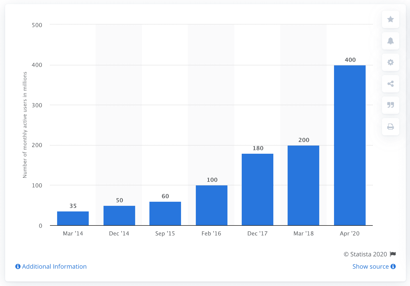Click the Sep '15 bar showing 60
This screenshot has height=286, width=410.
click(x=165, y=213)
